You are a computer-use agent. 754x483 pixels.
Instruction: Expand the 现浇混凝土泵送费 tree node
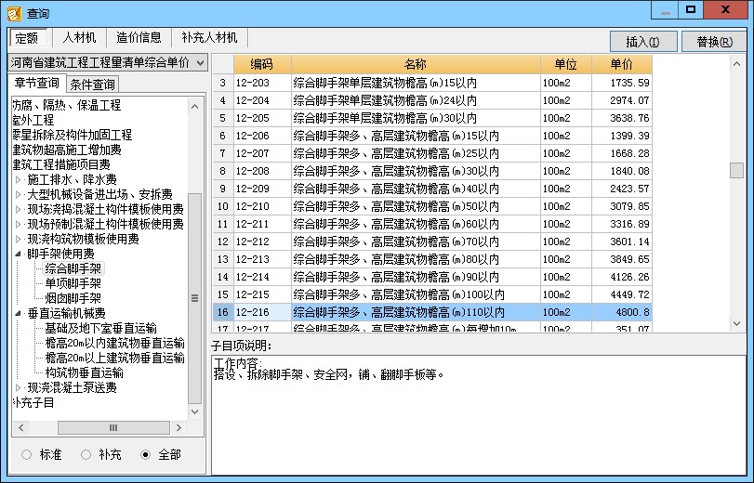(18, 387)
